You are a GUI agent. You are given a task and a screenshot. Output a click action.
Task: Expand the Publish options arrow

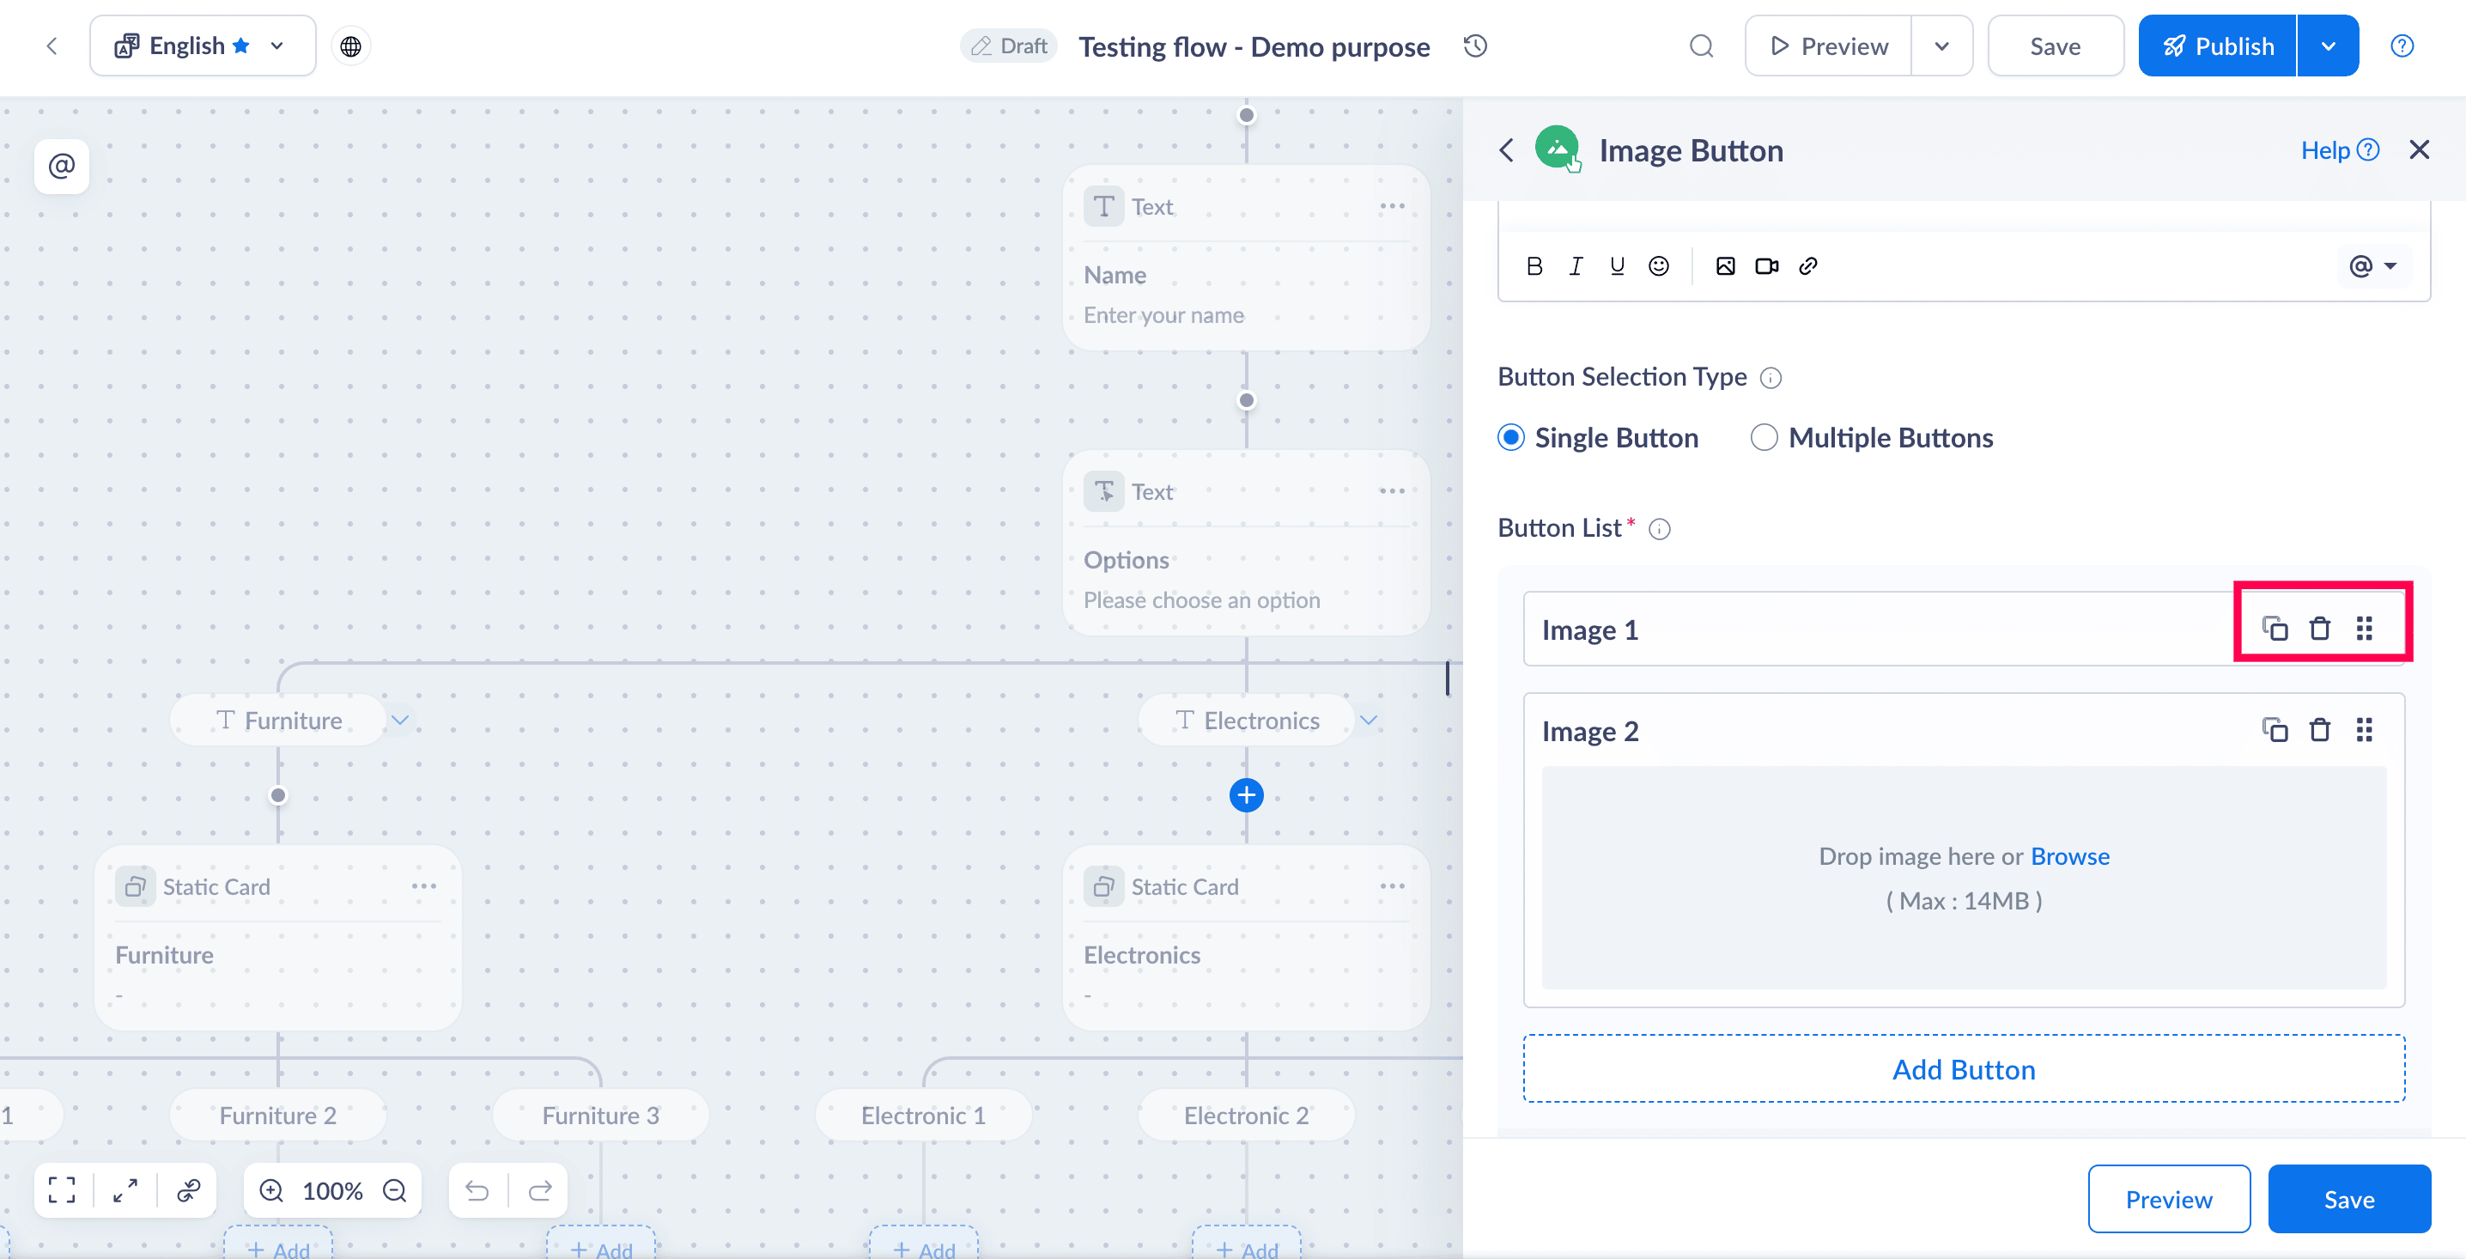2328,46
